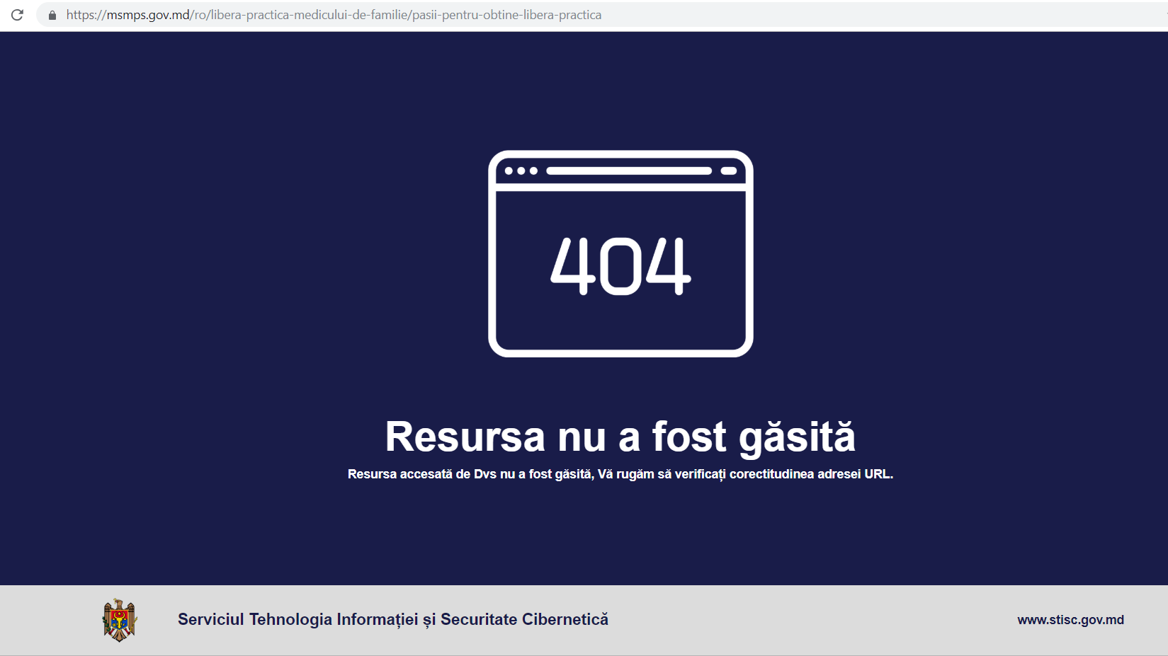
Task: Click the 'Resursa nu a fost găsită' heading
Action: pos(620,437)
